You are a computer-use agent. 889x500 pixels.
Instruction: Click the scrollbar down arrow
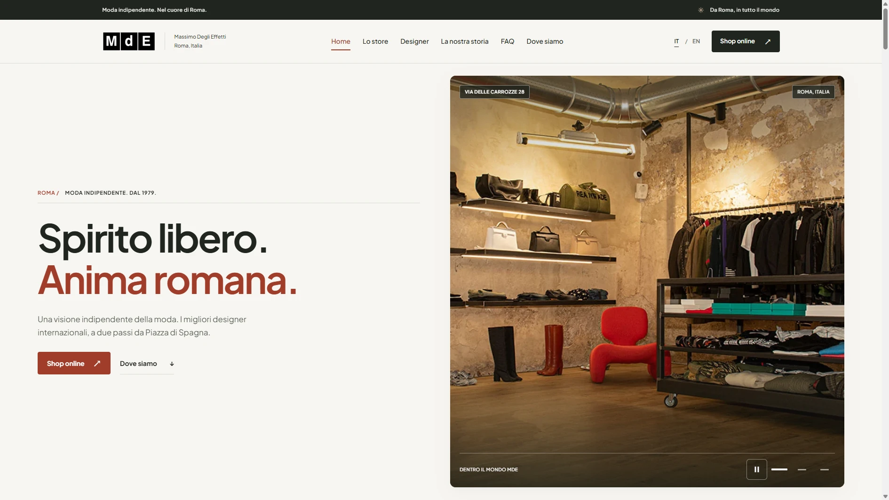[885, 496]
